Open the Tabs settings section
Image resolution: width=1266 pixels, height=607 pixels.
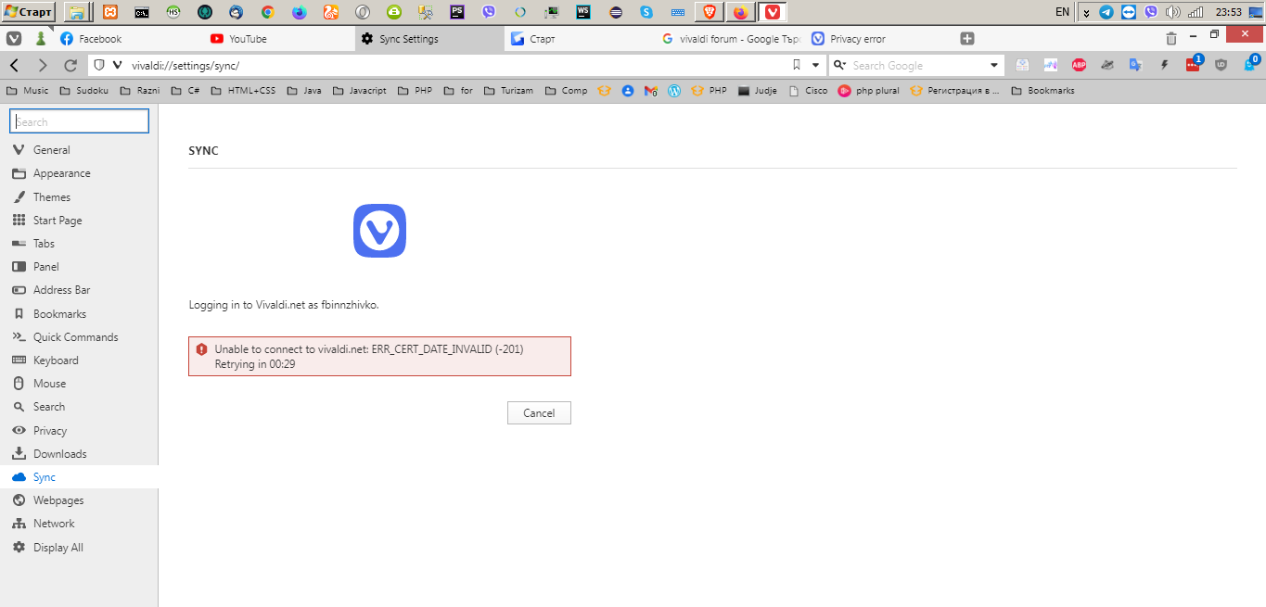pyautogui.click(x=79, y=244)
